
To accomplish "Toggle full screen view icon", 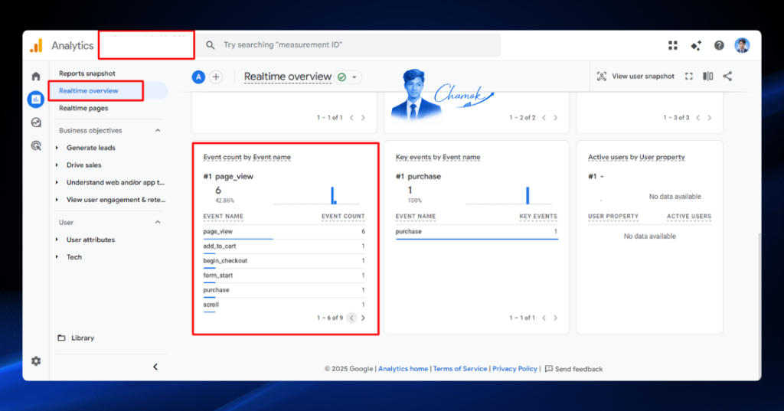I will point(689,76).
